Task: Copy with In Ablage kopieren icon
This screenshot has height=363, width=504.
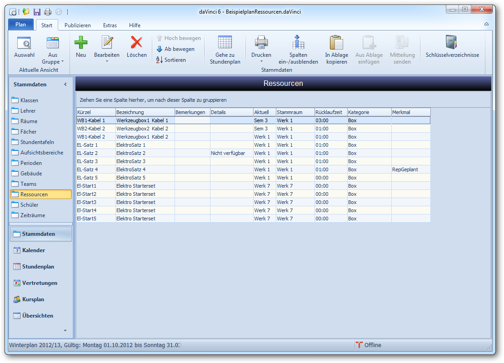Action: pyautogui.click(x=336, y=42)
